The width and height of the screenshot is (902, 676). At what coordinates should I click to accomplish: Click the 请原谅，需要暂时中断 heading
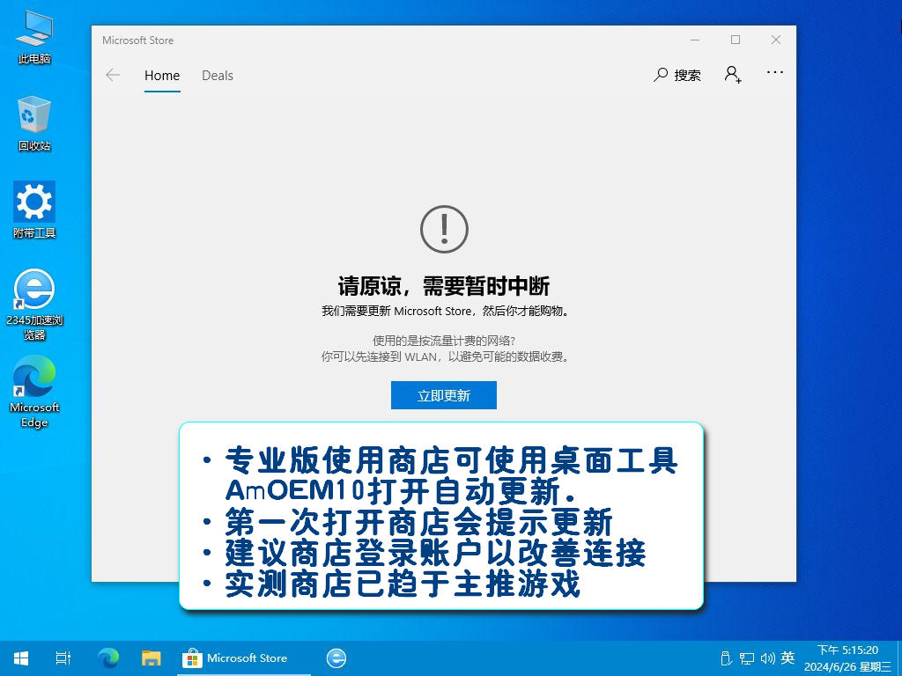444,286
